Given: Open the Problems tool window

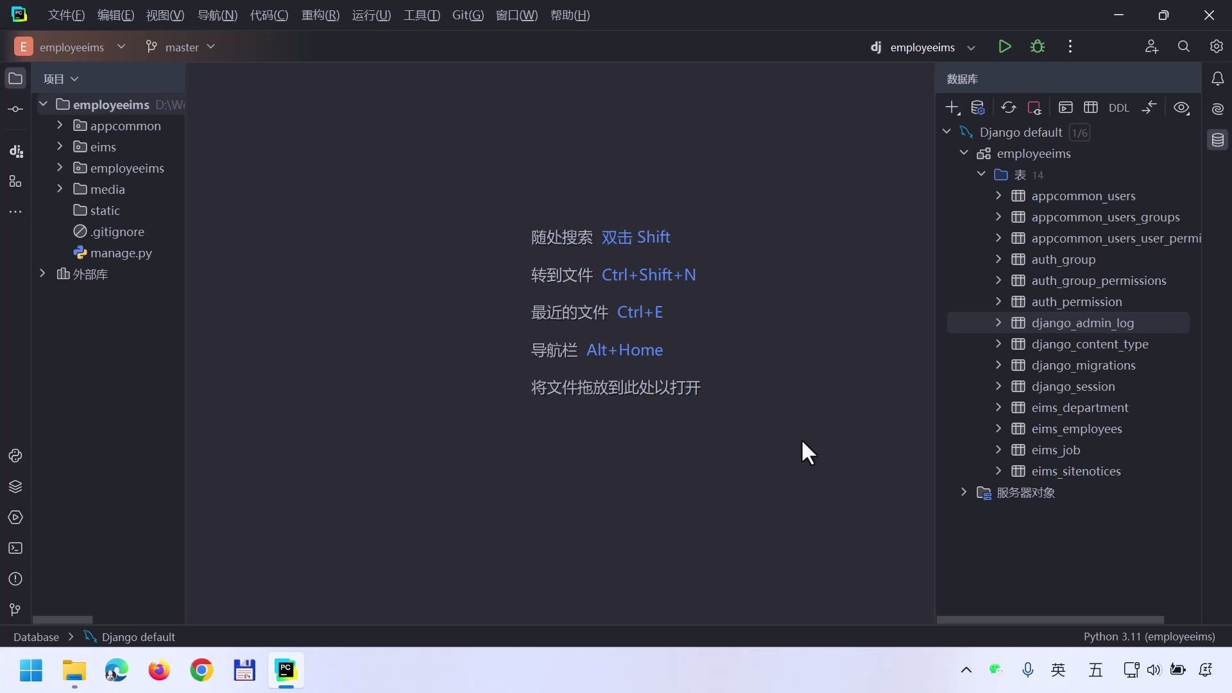Looking at the screenshot, I should [x=15, y=579].
